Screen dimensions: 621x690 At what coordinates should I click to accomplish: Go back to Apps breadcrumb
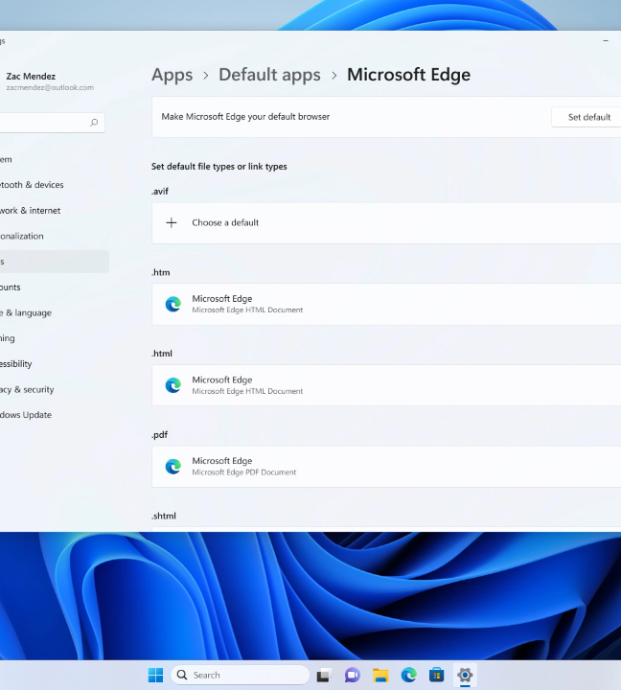(172, 75)
